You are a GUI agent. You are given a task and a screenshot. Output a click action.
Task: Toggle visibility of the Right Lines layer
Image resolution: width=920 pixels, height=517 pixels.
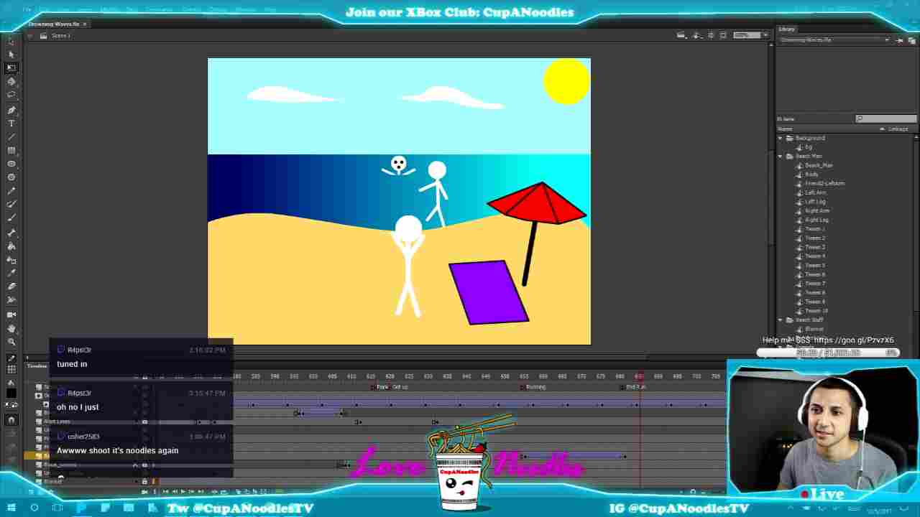coord(135,421)
